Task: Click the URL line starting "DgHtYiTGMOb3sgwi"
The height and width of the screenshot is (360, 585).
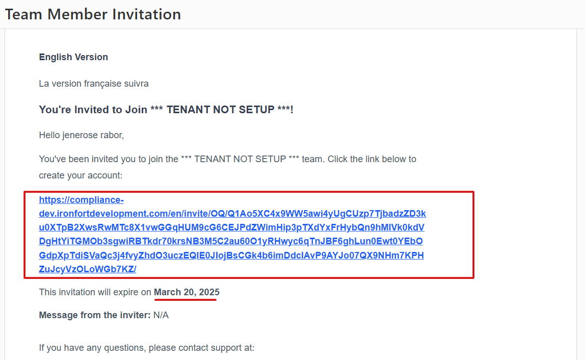Action: tap(231, 241)
